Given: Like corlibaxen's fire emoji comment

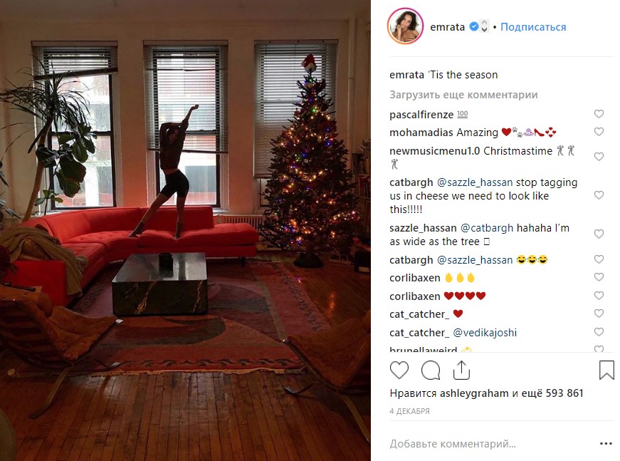Looking at the screenshot, I should (599, 277).
